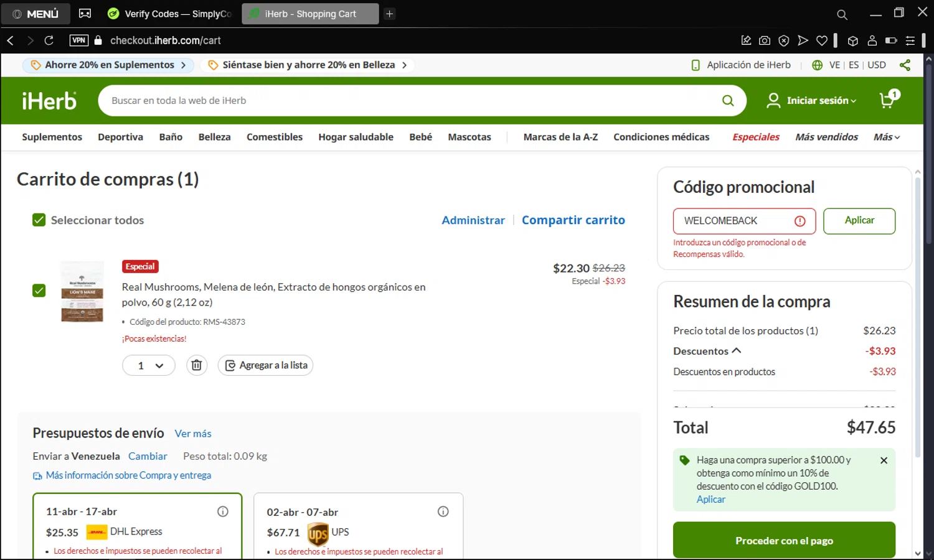This screenshot has height=560, width=934.
Task: Open the Real Mushrooms product thumbnail
Action: tap(82, 292)
